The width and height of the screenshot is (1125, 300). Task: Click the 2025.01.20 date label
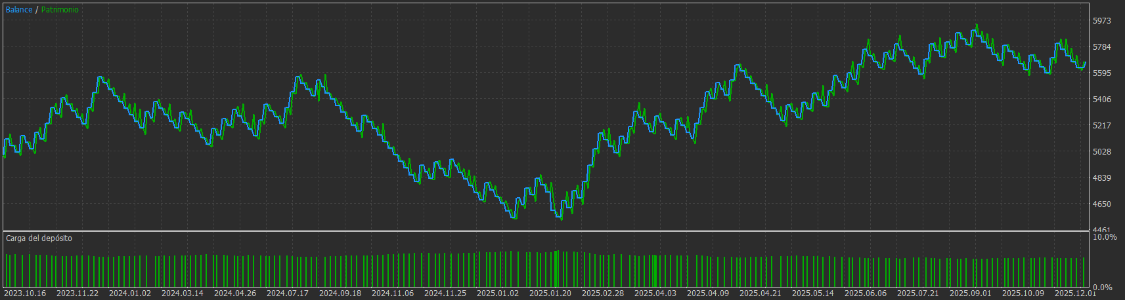(x=550, y=293)
